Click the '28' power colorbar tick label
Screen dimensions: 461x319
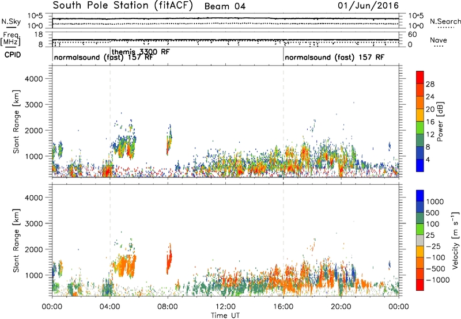tap(430, 84)
